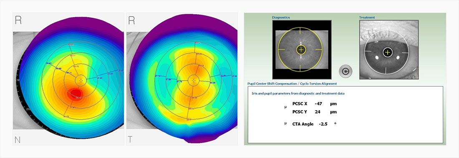Click the Pupil Center Shift Compensation section title
This screenshot has height=158, width=459.
tap(292, 84)
